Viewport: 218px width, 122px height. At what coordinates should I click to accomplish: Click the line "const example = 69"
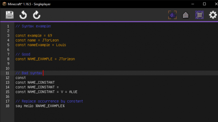(x=34, y=36)
